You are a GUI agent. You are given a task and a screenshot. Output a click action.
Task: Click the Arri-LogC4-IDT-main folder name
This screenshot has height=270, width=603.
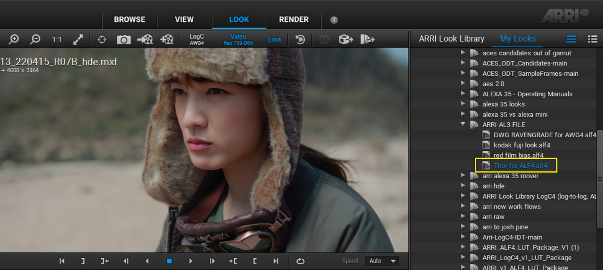pyautogui.click(x=512, y=238)
